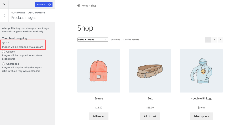
Task: Open the Belt product image
Action: (150, 71)
